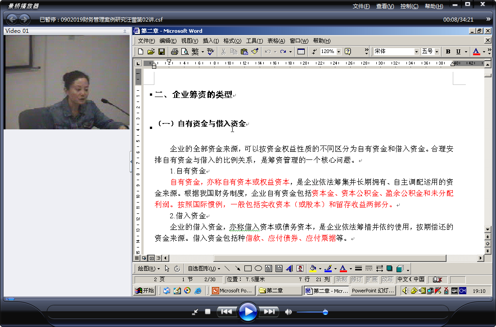Click the Line Style icon on Drawing toolbar

click(x=358, y=269)
